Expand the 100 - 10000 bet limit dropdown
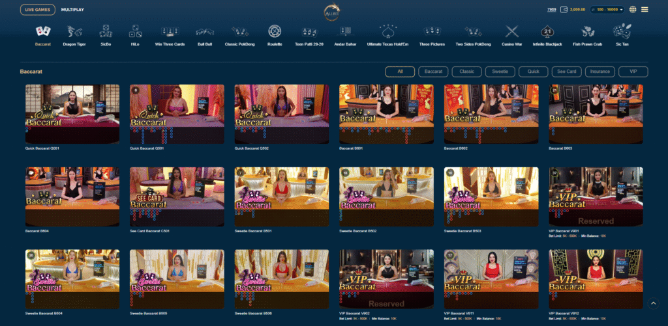This screenshot has width=668, height=326. [x=607, y=10]
